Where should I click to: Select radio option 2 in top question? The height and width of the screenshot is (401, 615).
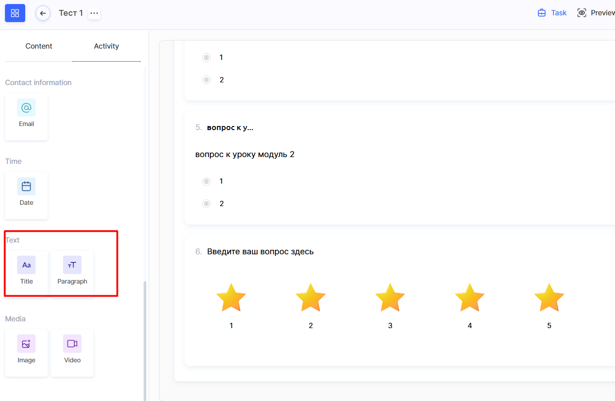tap(207, 80)
